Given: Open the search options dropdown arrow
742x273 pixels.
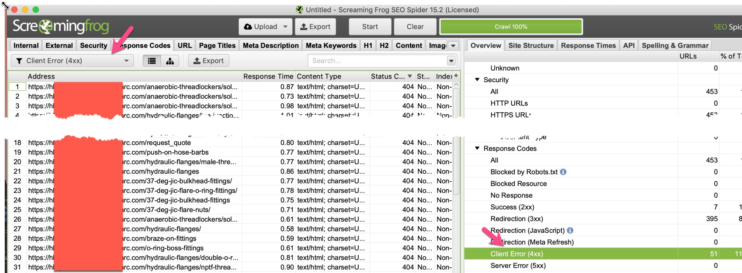Looking at the screenshot, I should point(451,61).
